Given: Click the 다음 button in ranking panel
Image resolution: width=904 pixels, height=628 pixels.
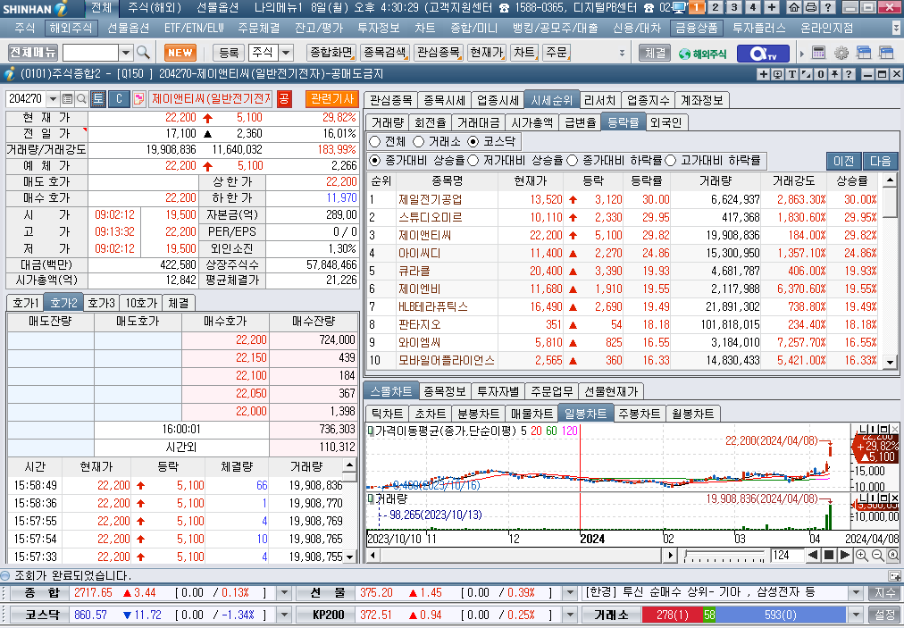Looking at the screenshot, I should 881,161.
